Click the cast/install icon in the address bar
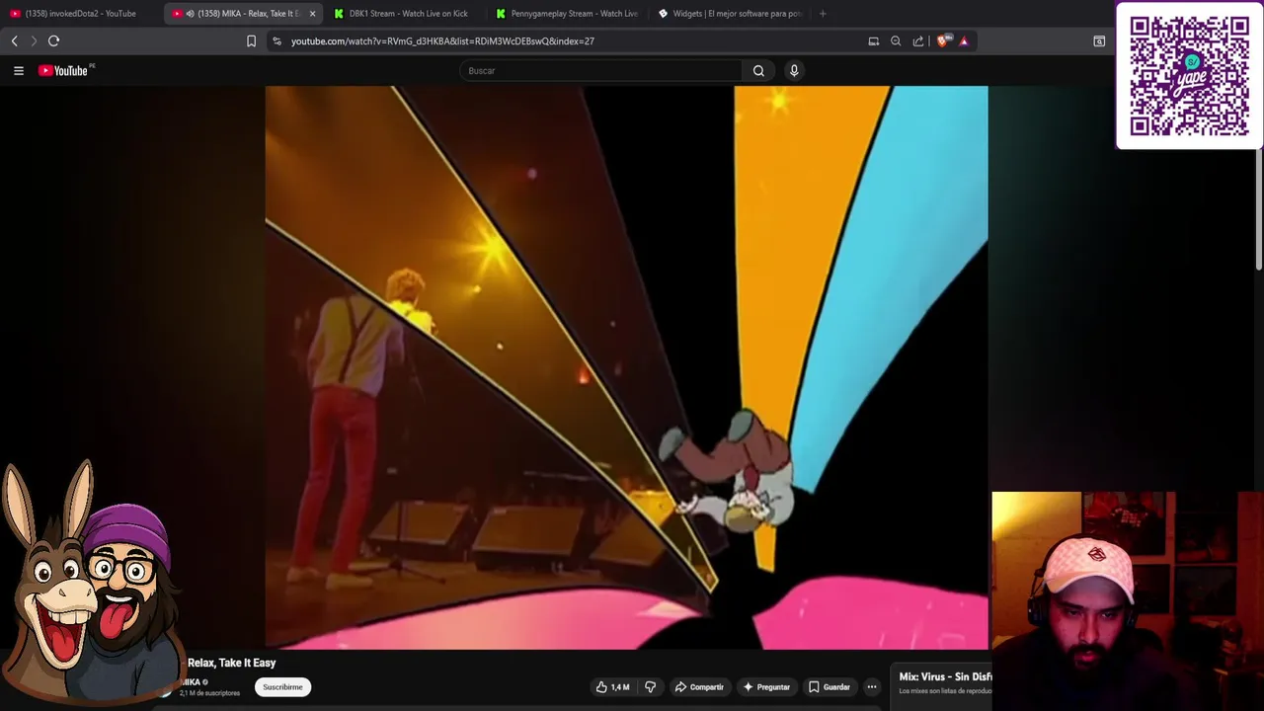This screenshot has width=1264, height=711. click(873, 41)
